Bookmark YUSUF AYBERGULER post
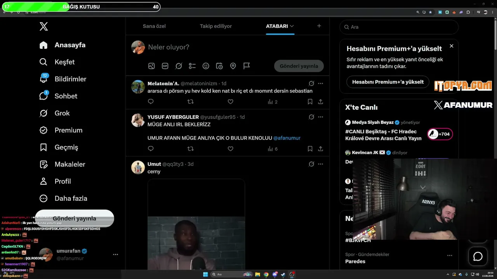Viewport: 497px width, 279px height. pos(310,148)
